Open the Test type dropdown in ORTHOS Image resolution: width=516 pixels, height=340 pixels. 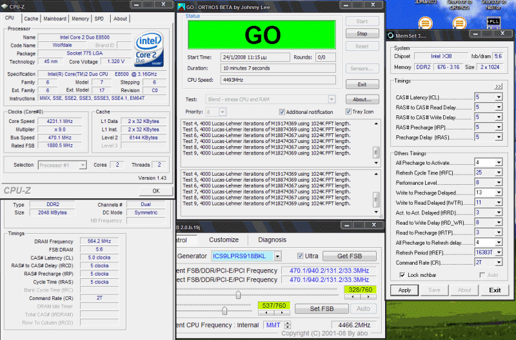(x=332, y=99)
